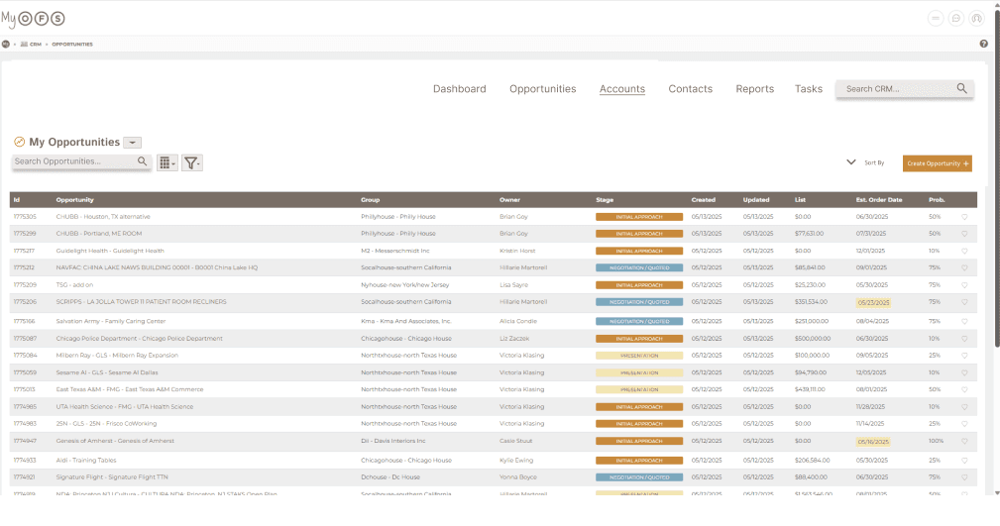The image size is (1000, 526).
Task: Click the orange icon beside My Opportunities
Action: click(x=19, y=142)
